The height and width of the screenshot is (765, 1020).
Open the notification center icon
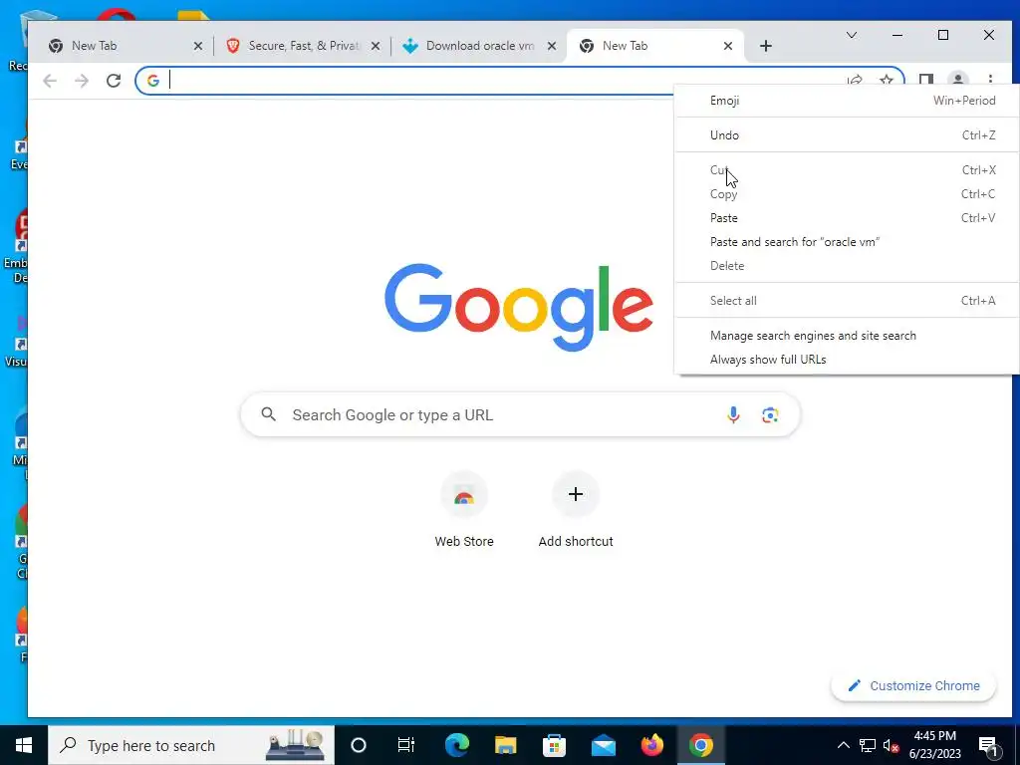coord(989,746)
